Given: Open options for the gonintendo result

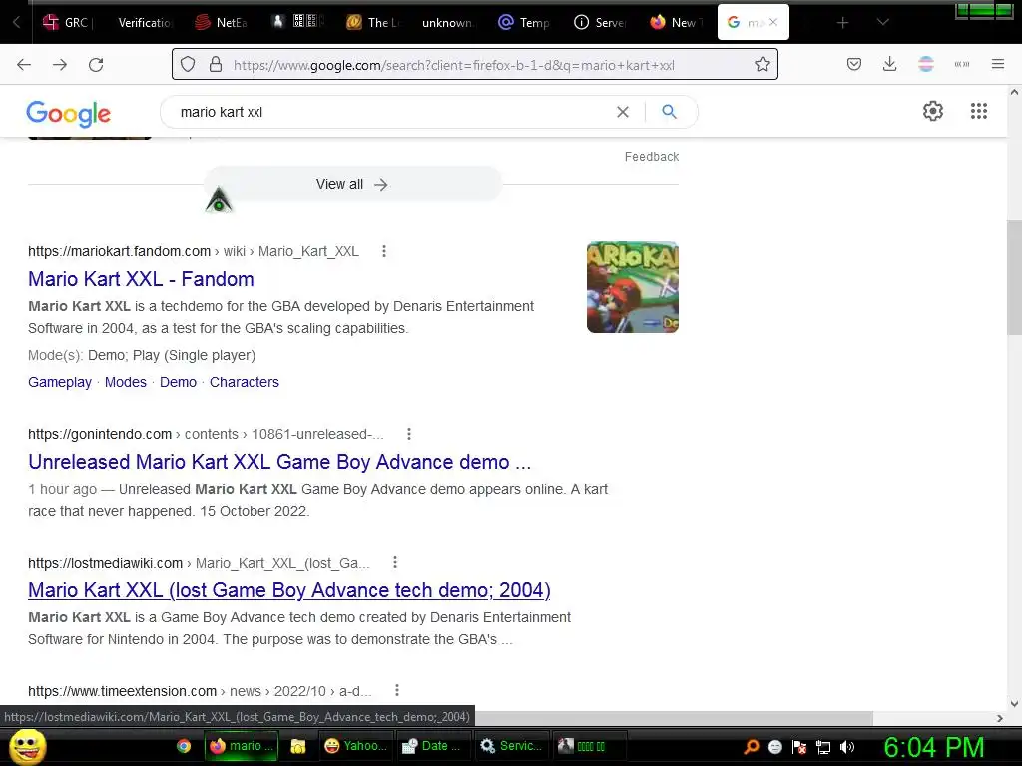Looking at the screenshot, I should [x=408, y=434].
